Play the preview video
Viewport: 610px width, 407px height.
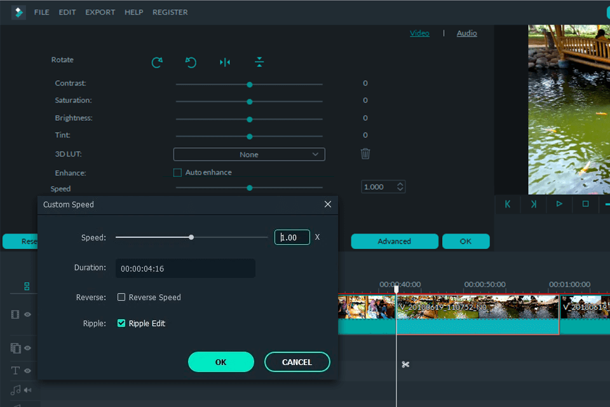click(559, 204)
